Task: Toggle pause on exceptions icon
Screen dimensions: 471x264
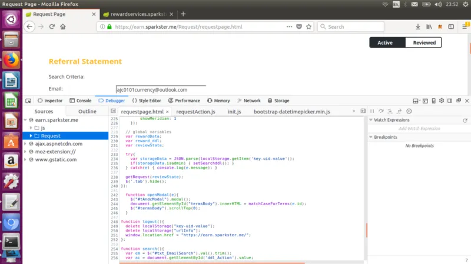Action: tap(409, 111)
